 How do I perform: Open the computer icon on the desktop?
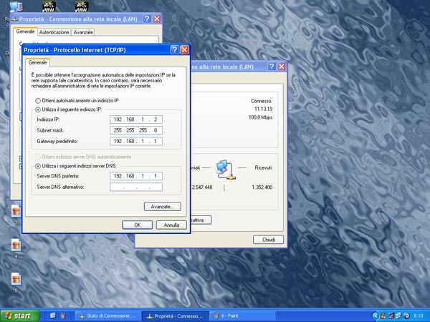(x=16, y=6)
